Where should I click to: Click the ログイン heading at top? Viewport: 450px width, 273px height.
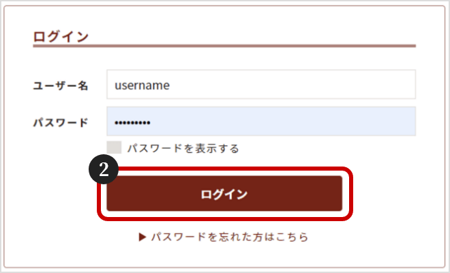click(61, 37)
